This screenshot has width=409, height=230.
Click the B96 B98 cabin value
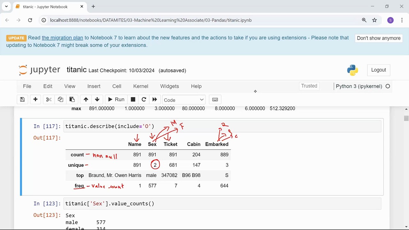(191, 175)
